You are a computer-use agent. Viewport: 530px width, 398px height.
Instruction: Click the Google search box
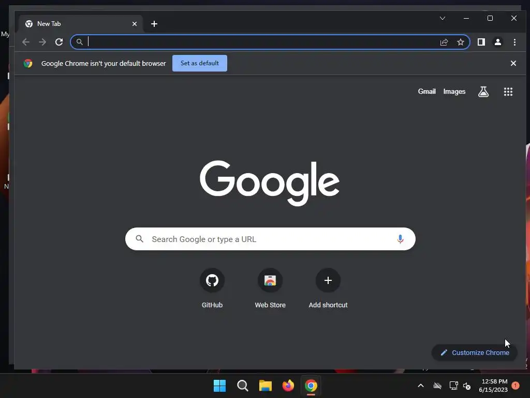(270, 239)
